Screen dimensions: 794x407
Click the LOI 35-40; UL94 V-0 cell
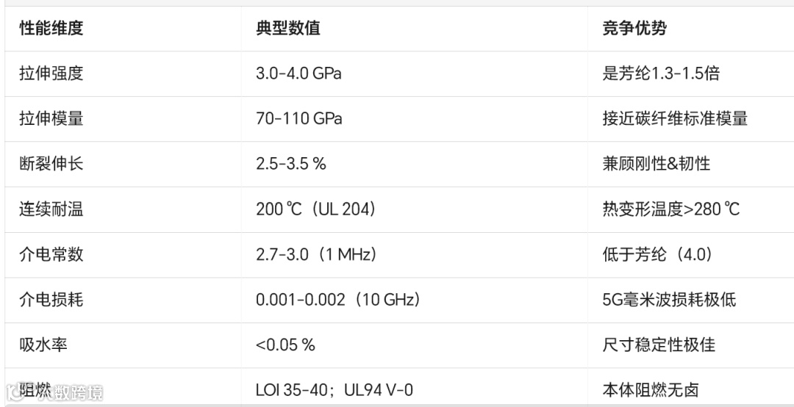coord(335,390)
